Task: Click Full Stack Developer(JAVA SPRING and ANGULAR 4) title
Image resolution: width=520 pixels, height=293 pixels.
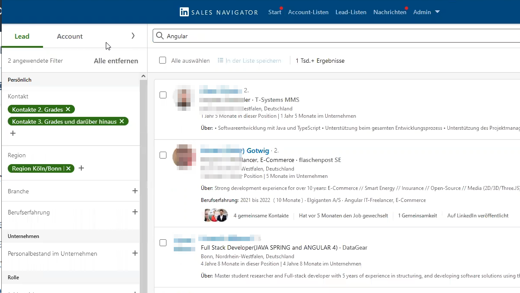Action: [x=270, y=247]
